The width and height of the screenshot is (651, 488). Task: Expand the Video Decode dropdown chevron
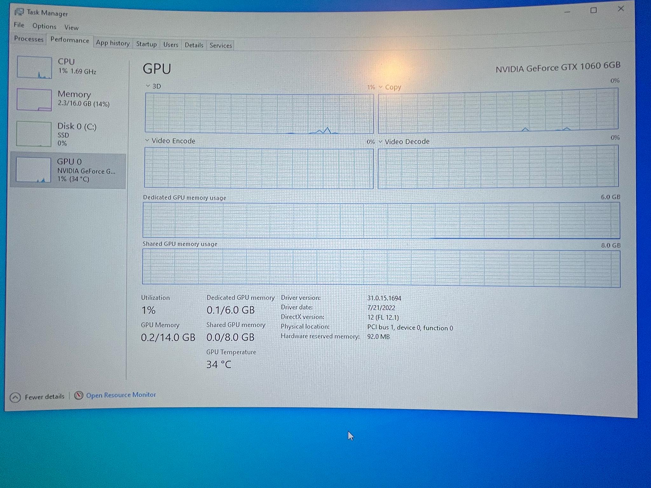point(381,141)
